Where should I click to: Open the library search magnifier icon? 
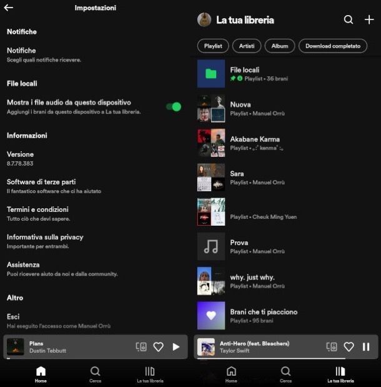(349, 19)
